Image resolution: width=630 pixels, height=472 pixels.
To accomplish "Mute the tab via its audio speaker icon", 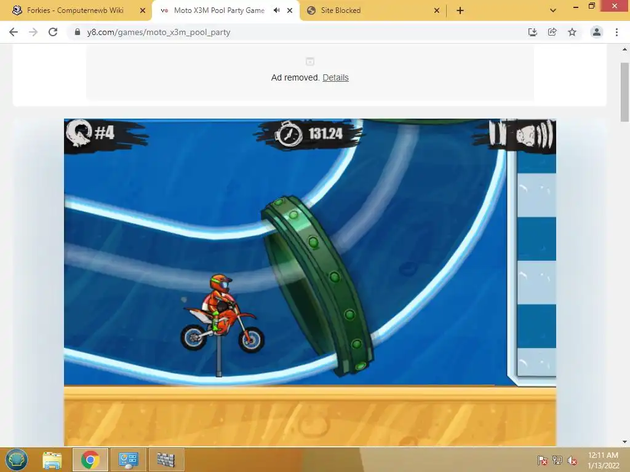I will click(x=276, y=10).
